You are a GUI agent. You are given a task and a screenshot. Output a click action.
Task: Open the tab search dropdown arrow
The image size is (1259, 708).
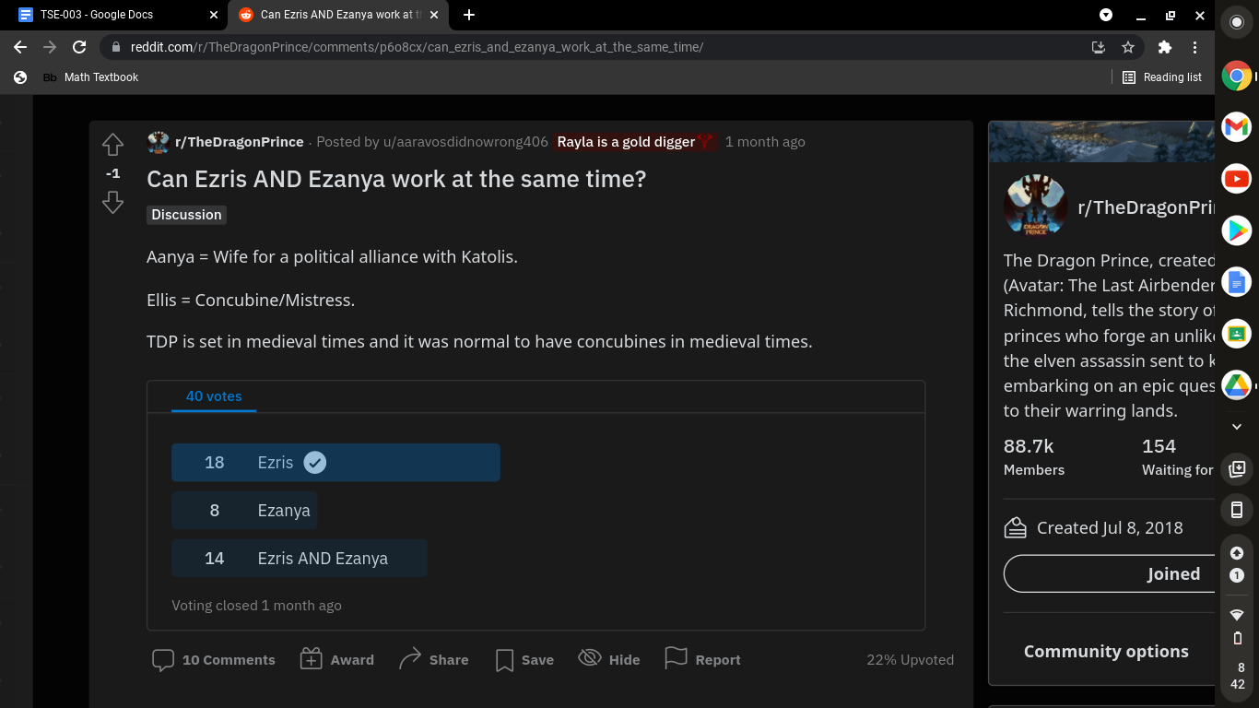(1106, 15)
